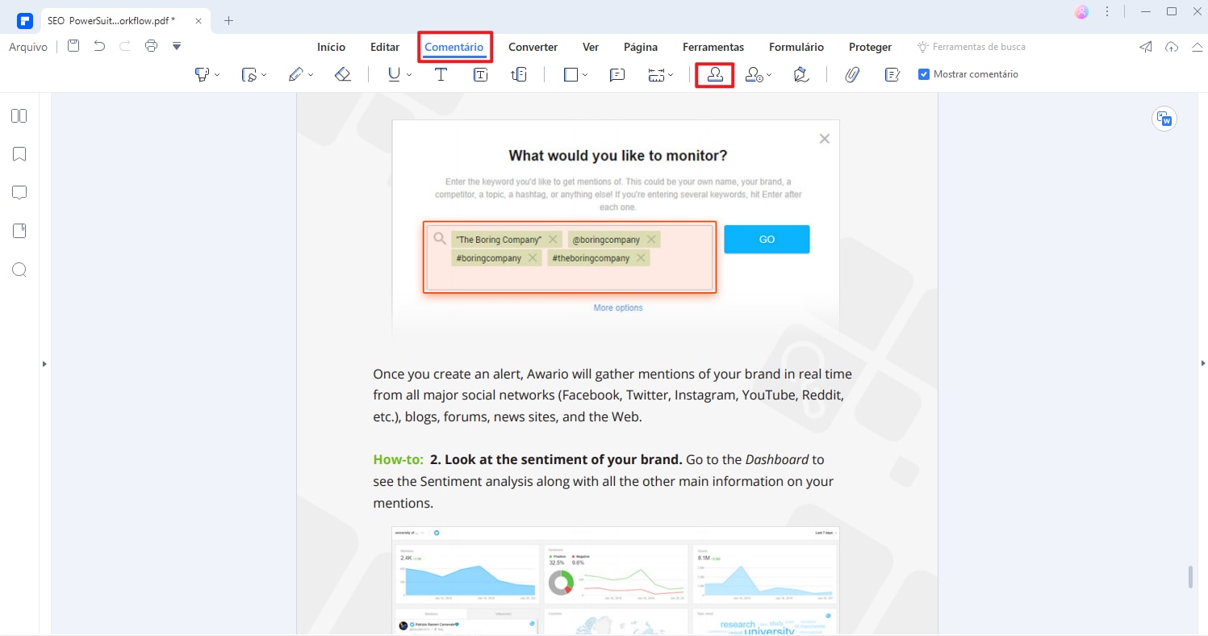Select the signature pen tool
1208x636 pixels.
[x=800, y=74]
